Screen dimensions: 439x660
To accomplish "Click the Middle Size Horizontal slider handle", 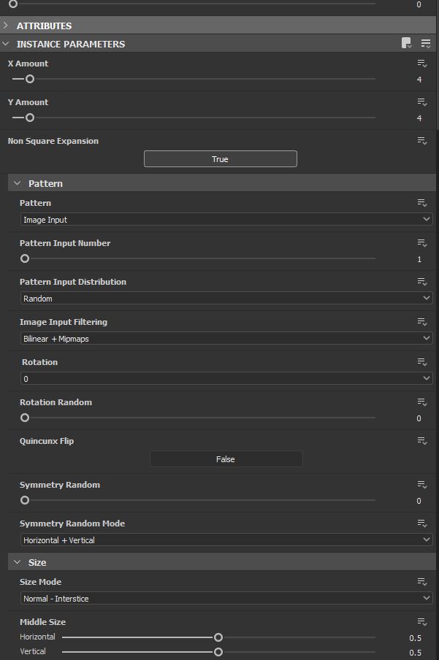I will pos(217,637).
